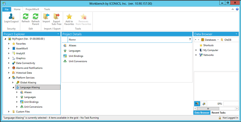Viewport: 241px width, 122px height.
Task: Click the Login/Logout ribbon icon
Action: 11,17
